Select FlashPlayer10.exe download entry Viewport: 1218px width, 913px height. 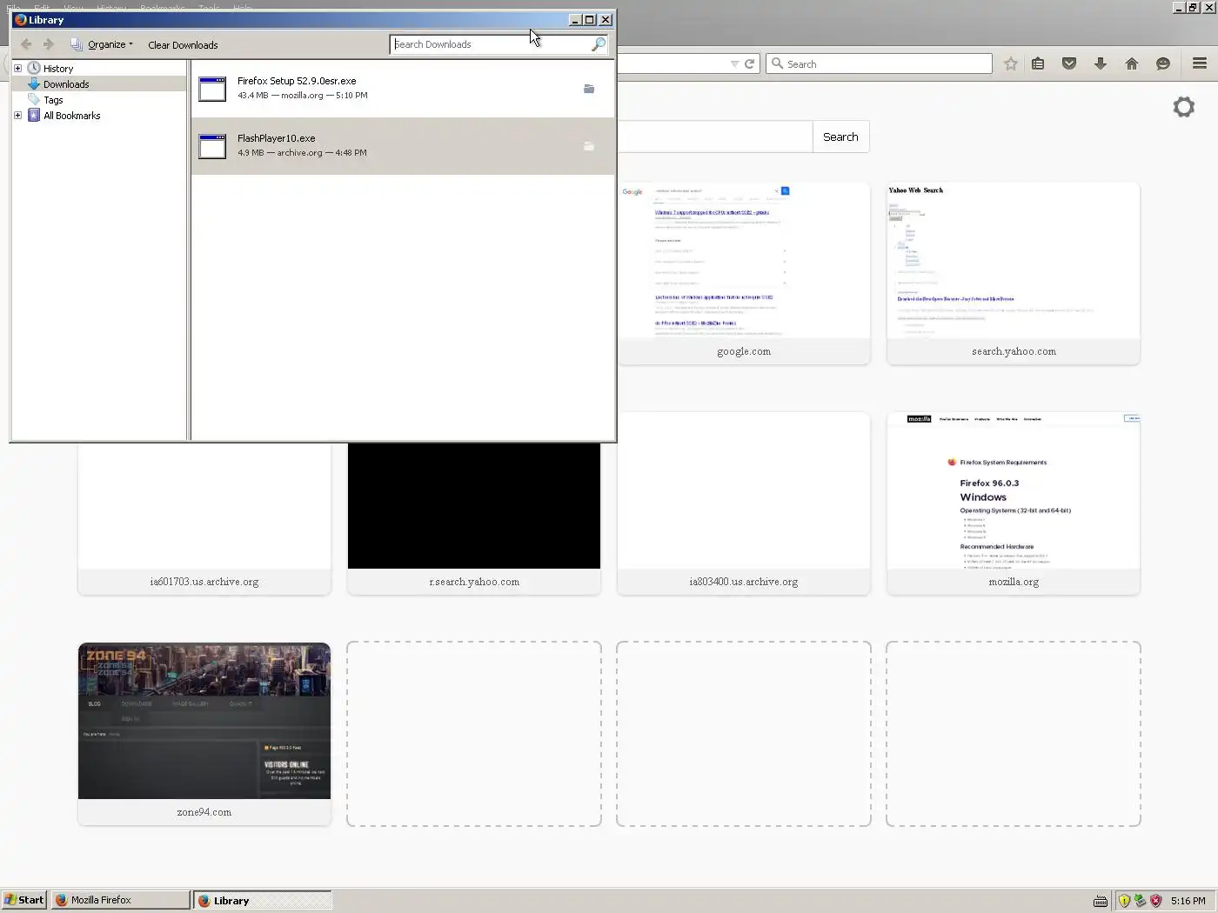403,146
